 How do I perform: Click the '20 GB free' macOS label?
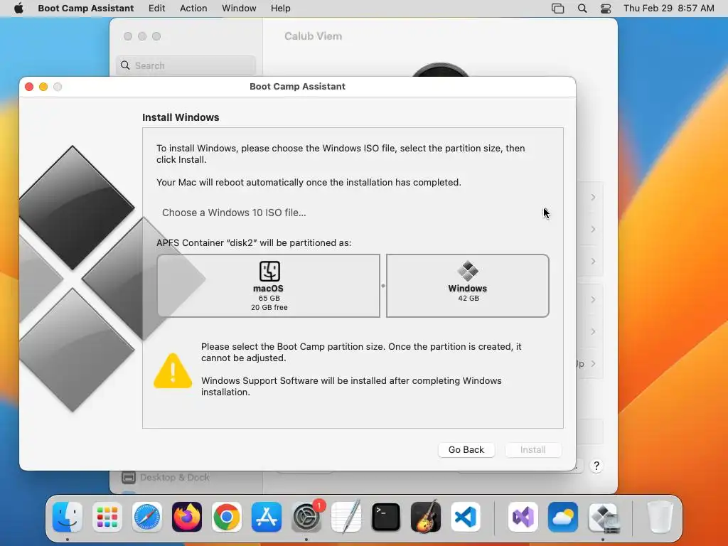point(269,307)
